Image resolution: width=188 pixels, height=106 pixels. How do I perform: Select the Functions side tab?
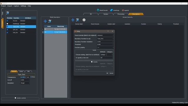pyautogui.click(x=2, y=24)
